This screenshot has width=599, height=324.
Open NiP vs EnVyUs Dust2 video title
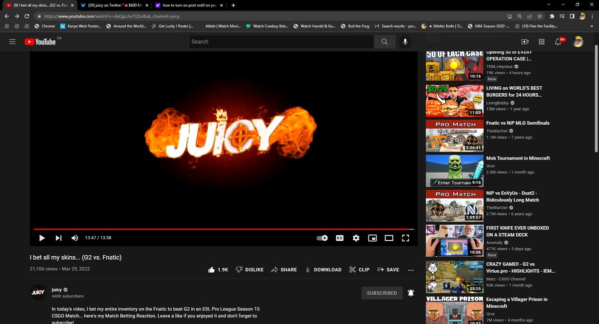(513, 196)
